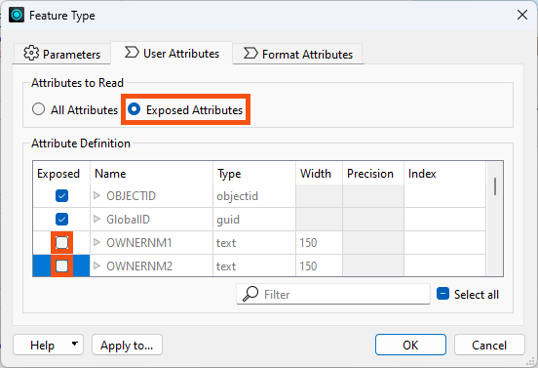538x368 pixels.
Task: Click the OWNERNM1 text type cell
Action: 254,243
